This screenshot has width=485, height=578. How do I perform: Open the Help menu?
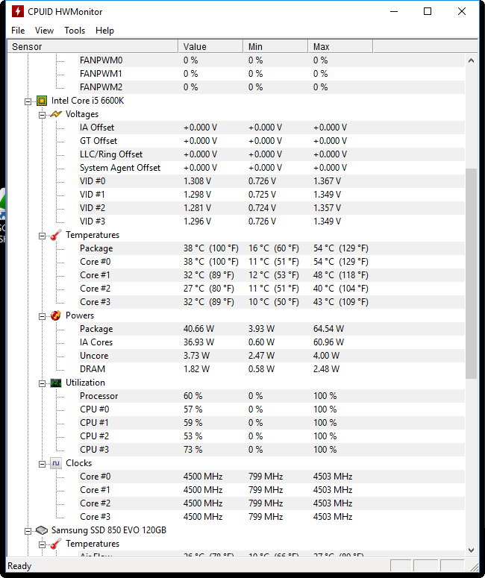click(104, 31)
